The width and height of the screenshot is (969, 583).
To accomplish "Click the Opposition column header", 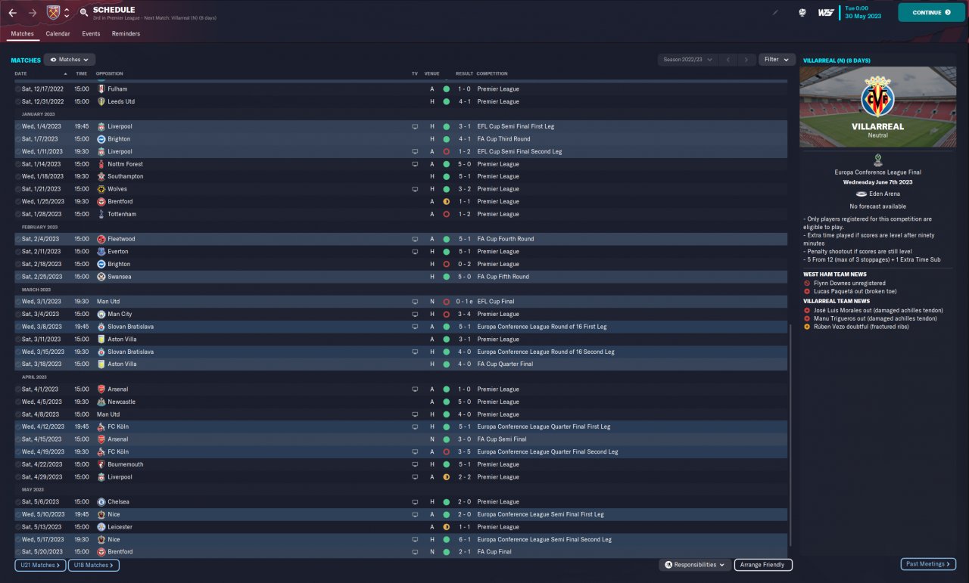I will pyautogui.click(x=110, y=74).
